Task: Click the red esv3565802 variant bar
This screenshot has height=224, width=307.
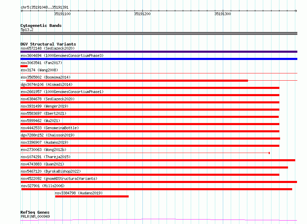Action: pos(137,81)
